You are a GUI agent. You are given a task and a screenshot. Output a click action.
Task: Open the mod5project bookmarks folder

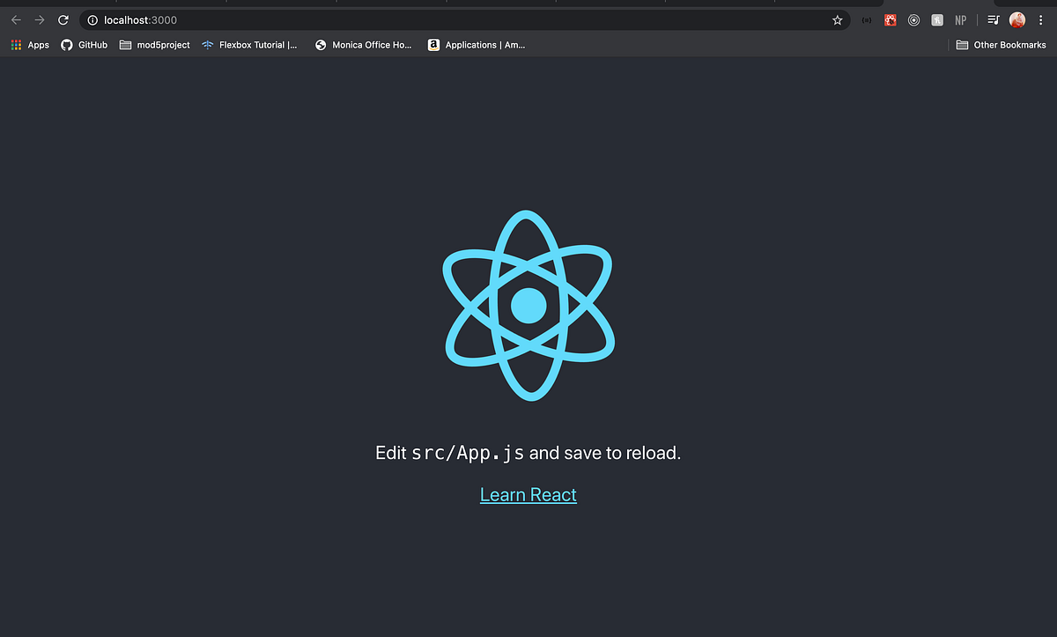coord(155,44)
